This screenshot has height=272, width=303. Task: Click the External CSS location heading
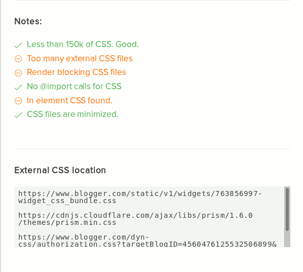[60, 170]
